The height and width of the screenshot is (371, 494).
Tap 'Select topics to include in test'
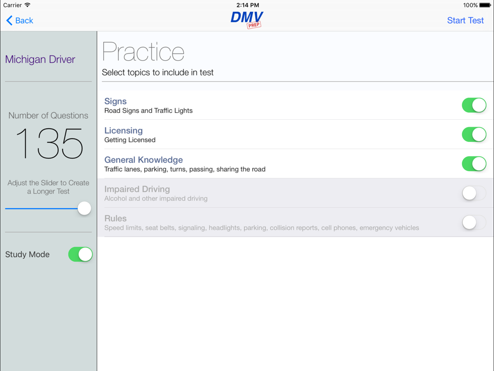point(158,73)
